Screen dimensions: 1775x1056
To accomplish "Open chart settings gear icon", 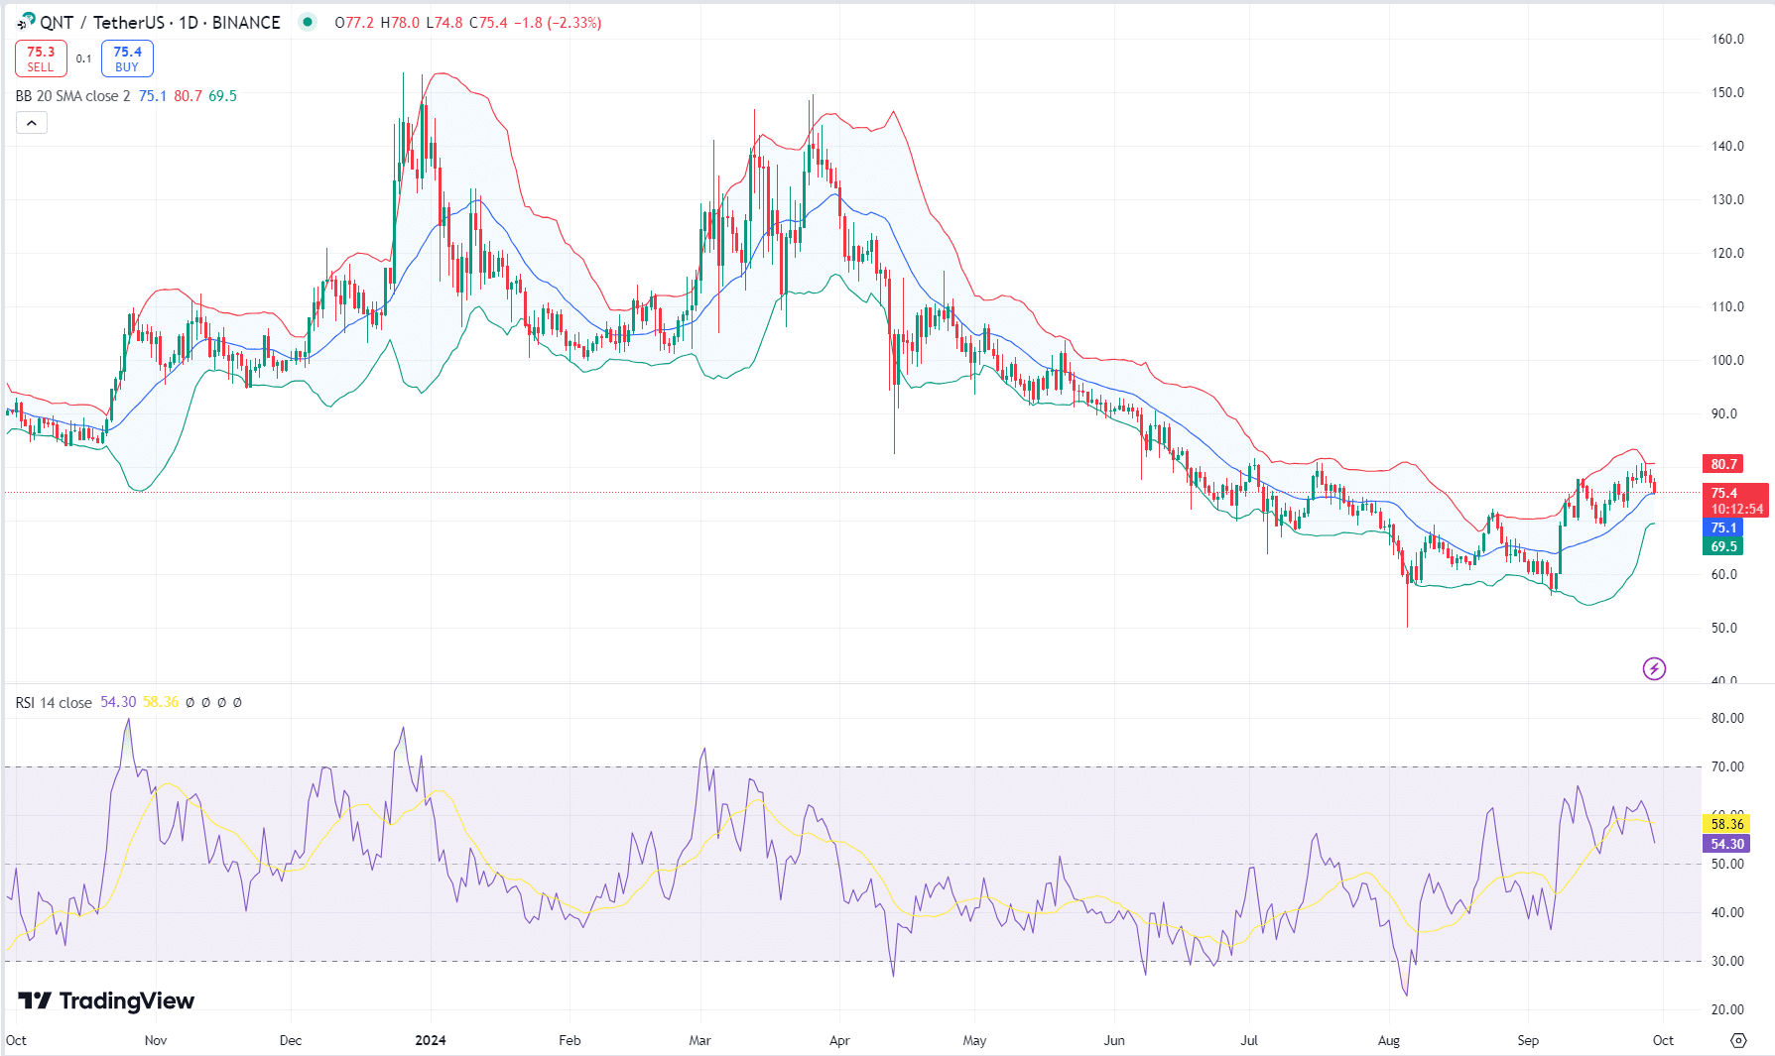I will click(x=1738, y=1040).
